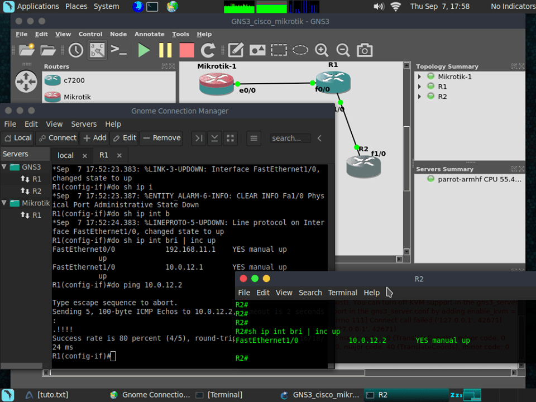Click the take screenshot camera icon
The width and height of the screenshot is (536, 402).
365,50
